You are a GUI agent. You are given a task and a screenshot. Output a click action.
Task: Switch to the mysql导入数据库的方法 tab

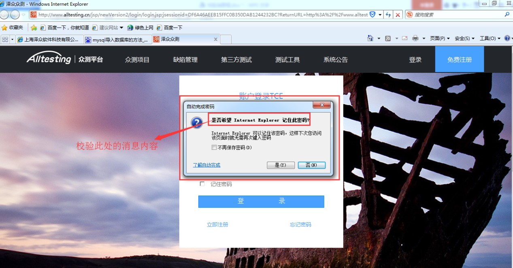coord(117,40)
